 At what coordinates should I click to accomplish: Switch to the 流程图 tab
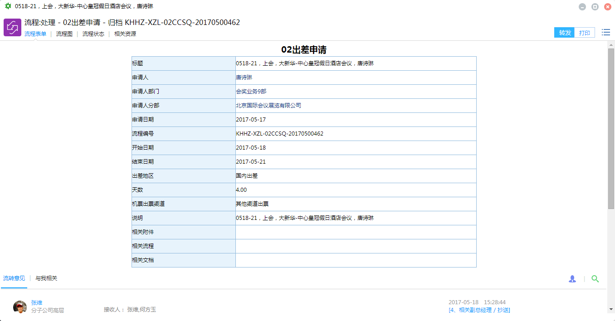pyautogui.click(x=64, y=34)
